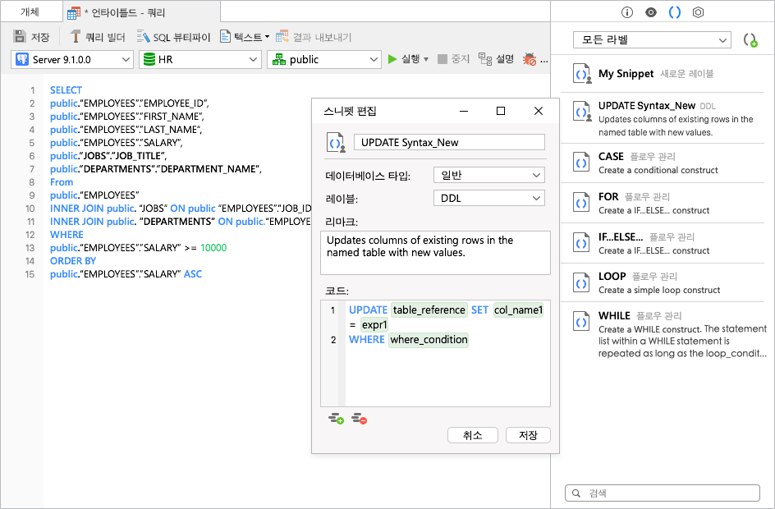Viewport: 775px width, 509px height.
Task: Open the 레이블 dropdown showing DDL
Action: tap(488, 198)
